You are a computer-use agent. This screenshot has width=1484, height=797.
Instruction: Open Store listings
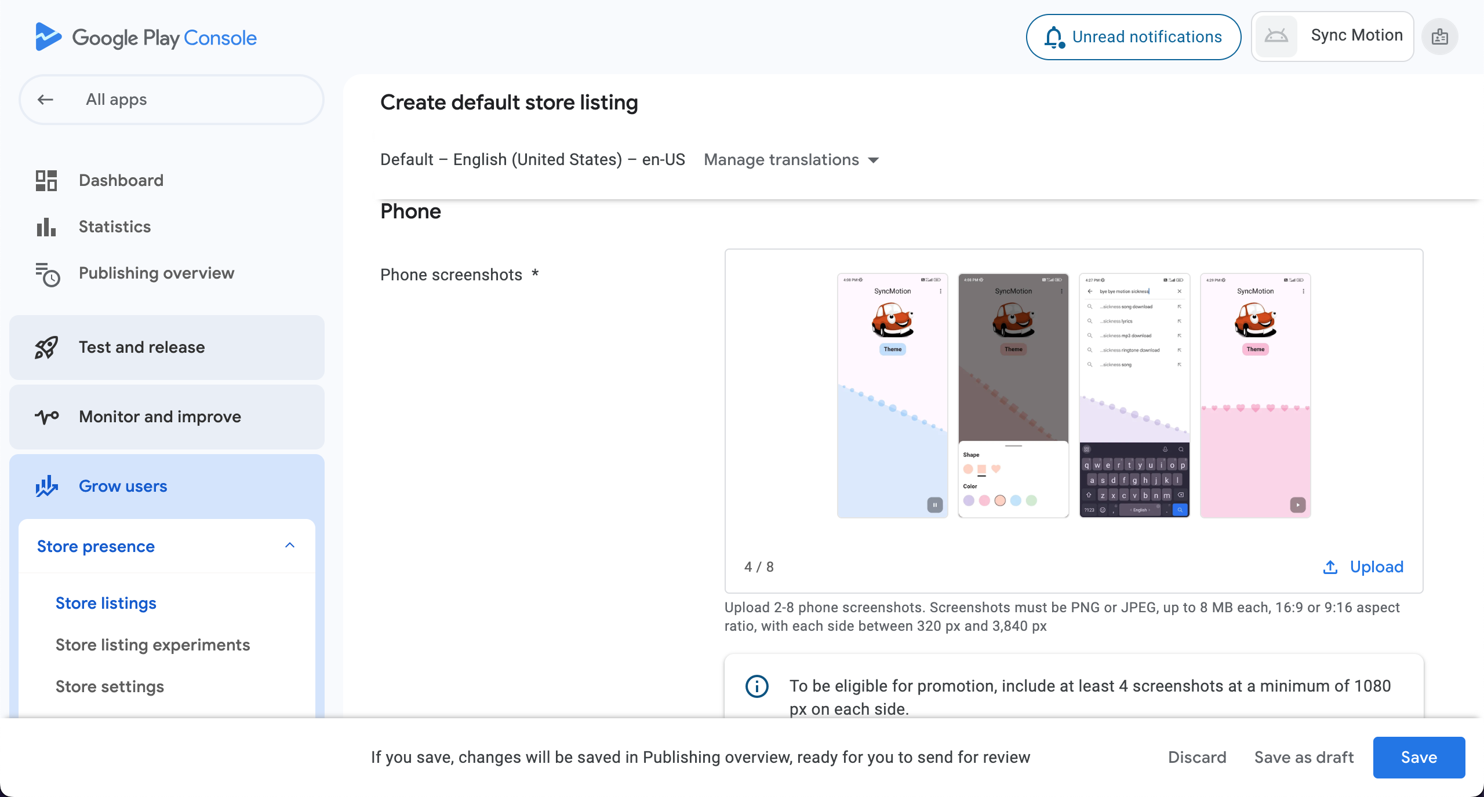point(106,604)
